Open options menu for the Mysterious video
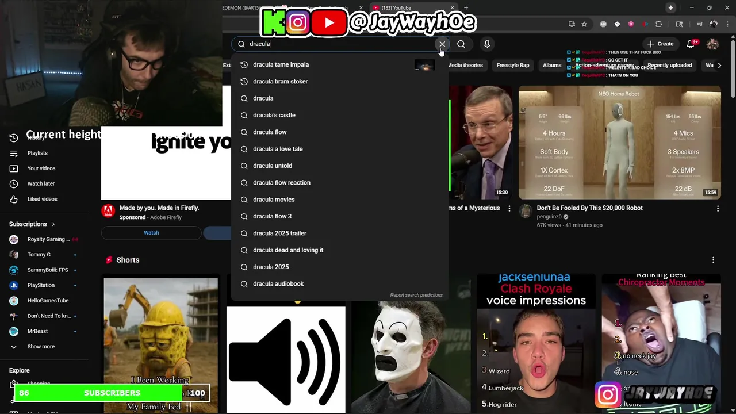The width and height of the screenshot is (736, 414). (509, 209)
